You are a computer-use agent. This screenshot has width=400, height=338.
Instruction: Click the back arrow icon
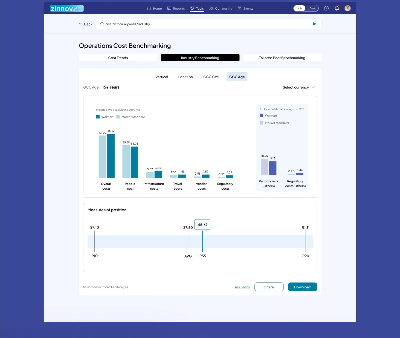(x=81, y=24)
